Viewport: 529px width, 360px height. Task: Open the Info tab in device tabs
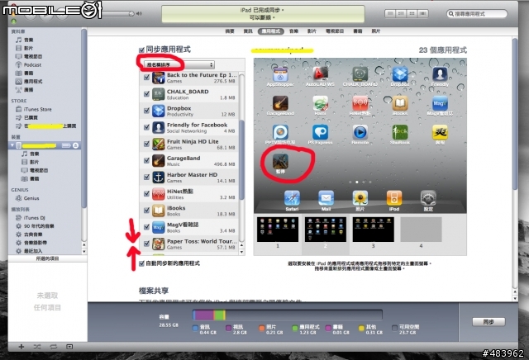(x=248, y=31)
